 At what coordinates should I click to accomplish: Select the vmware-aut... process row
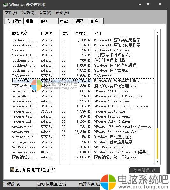(82, 106)
